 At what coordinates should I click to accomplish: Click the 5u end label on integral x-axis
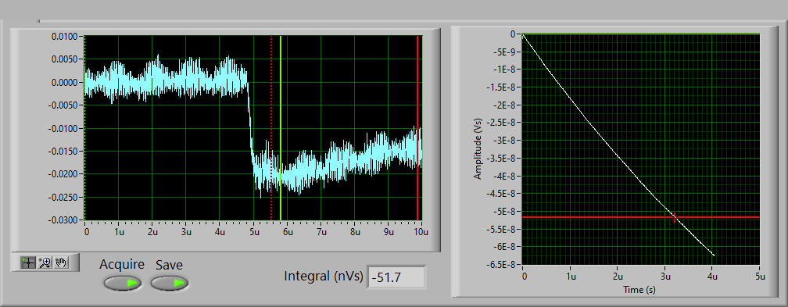tap(760, 277)
